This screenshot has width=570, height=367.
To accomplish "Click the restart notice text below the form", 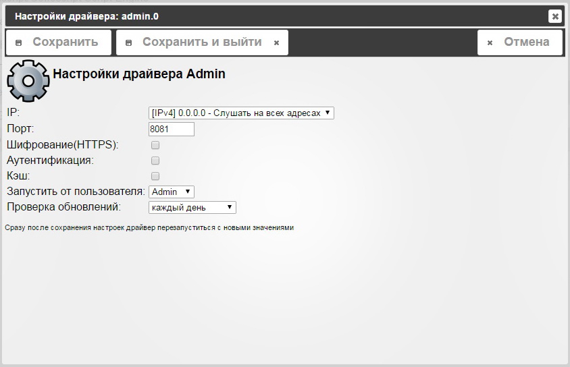I will [149, 227].
